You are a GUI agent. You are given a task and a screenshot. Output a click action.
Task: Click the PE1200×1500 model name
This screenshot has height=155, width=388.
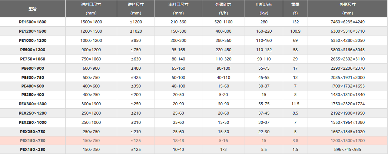[x=33, y=31]
